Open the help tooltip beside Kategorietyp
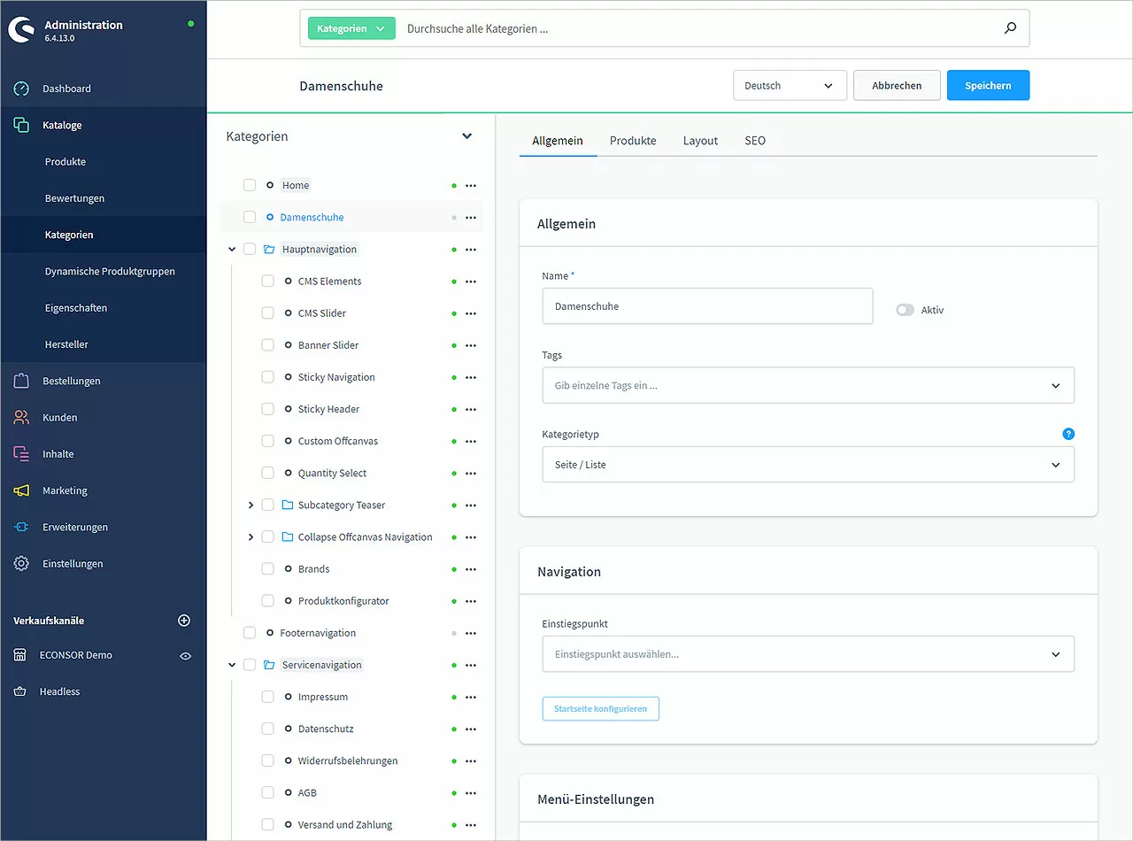This screenshot has width=1133, height=841. coord(1068,434)
